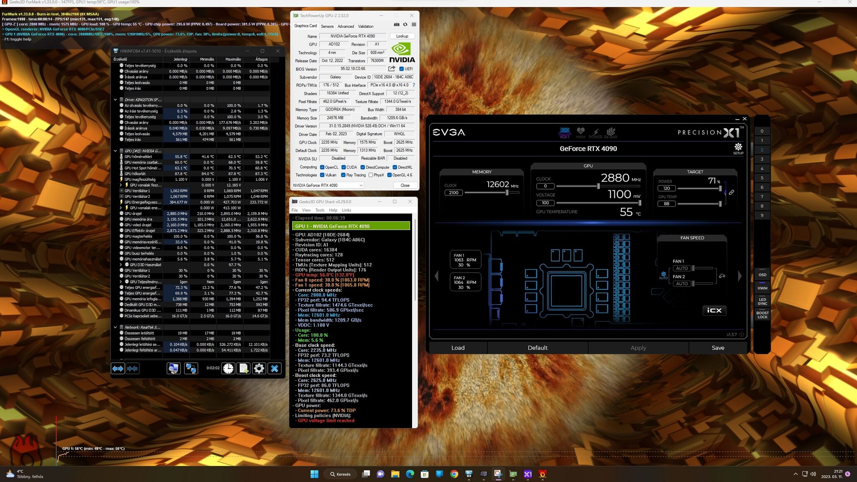Toggle the OpenCL checkbox in GPU-Z
This screenshot has height=482, width=857.
click(x=322, y=167)
